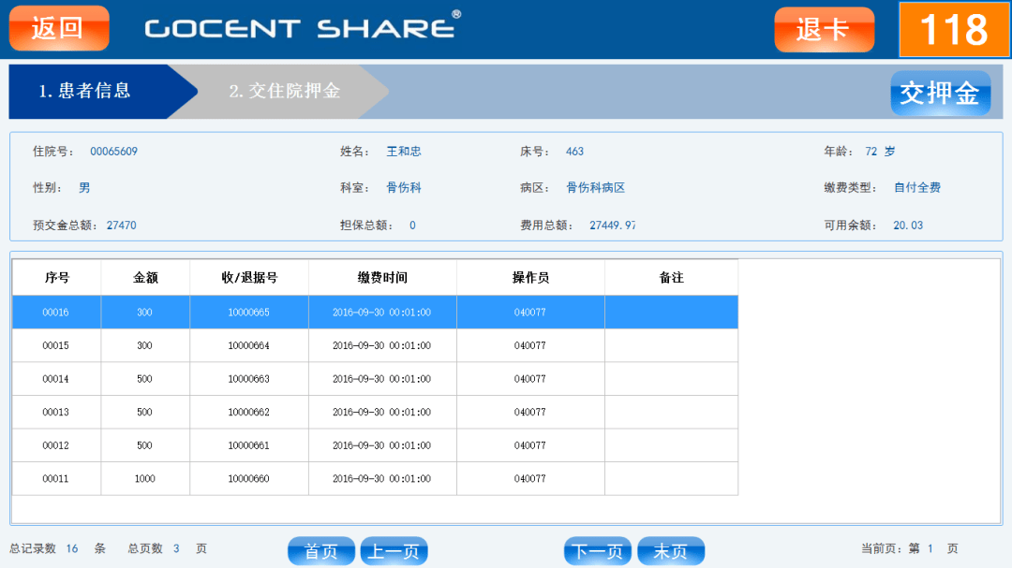1012x568 pixels.
Task: Go to 首页 first page
Action: (x=320, y=551)
